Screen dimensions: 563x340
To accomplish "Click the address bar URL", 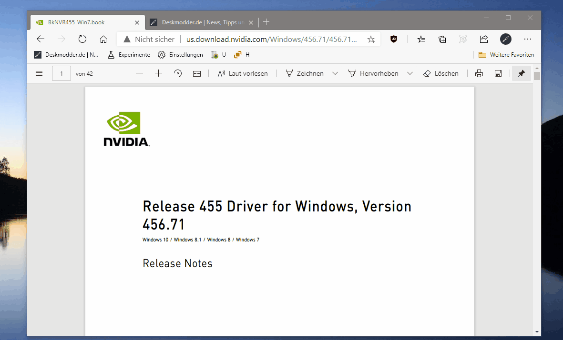I will [x=271, y=39].
